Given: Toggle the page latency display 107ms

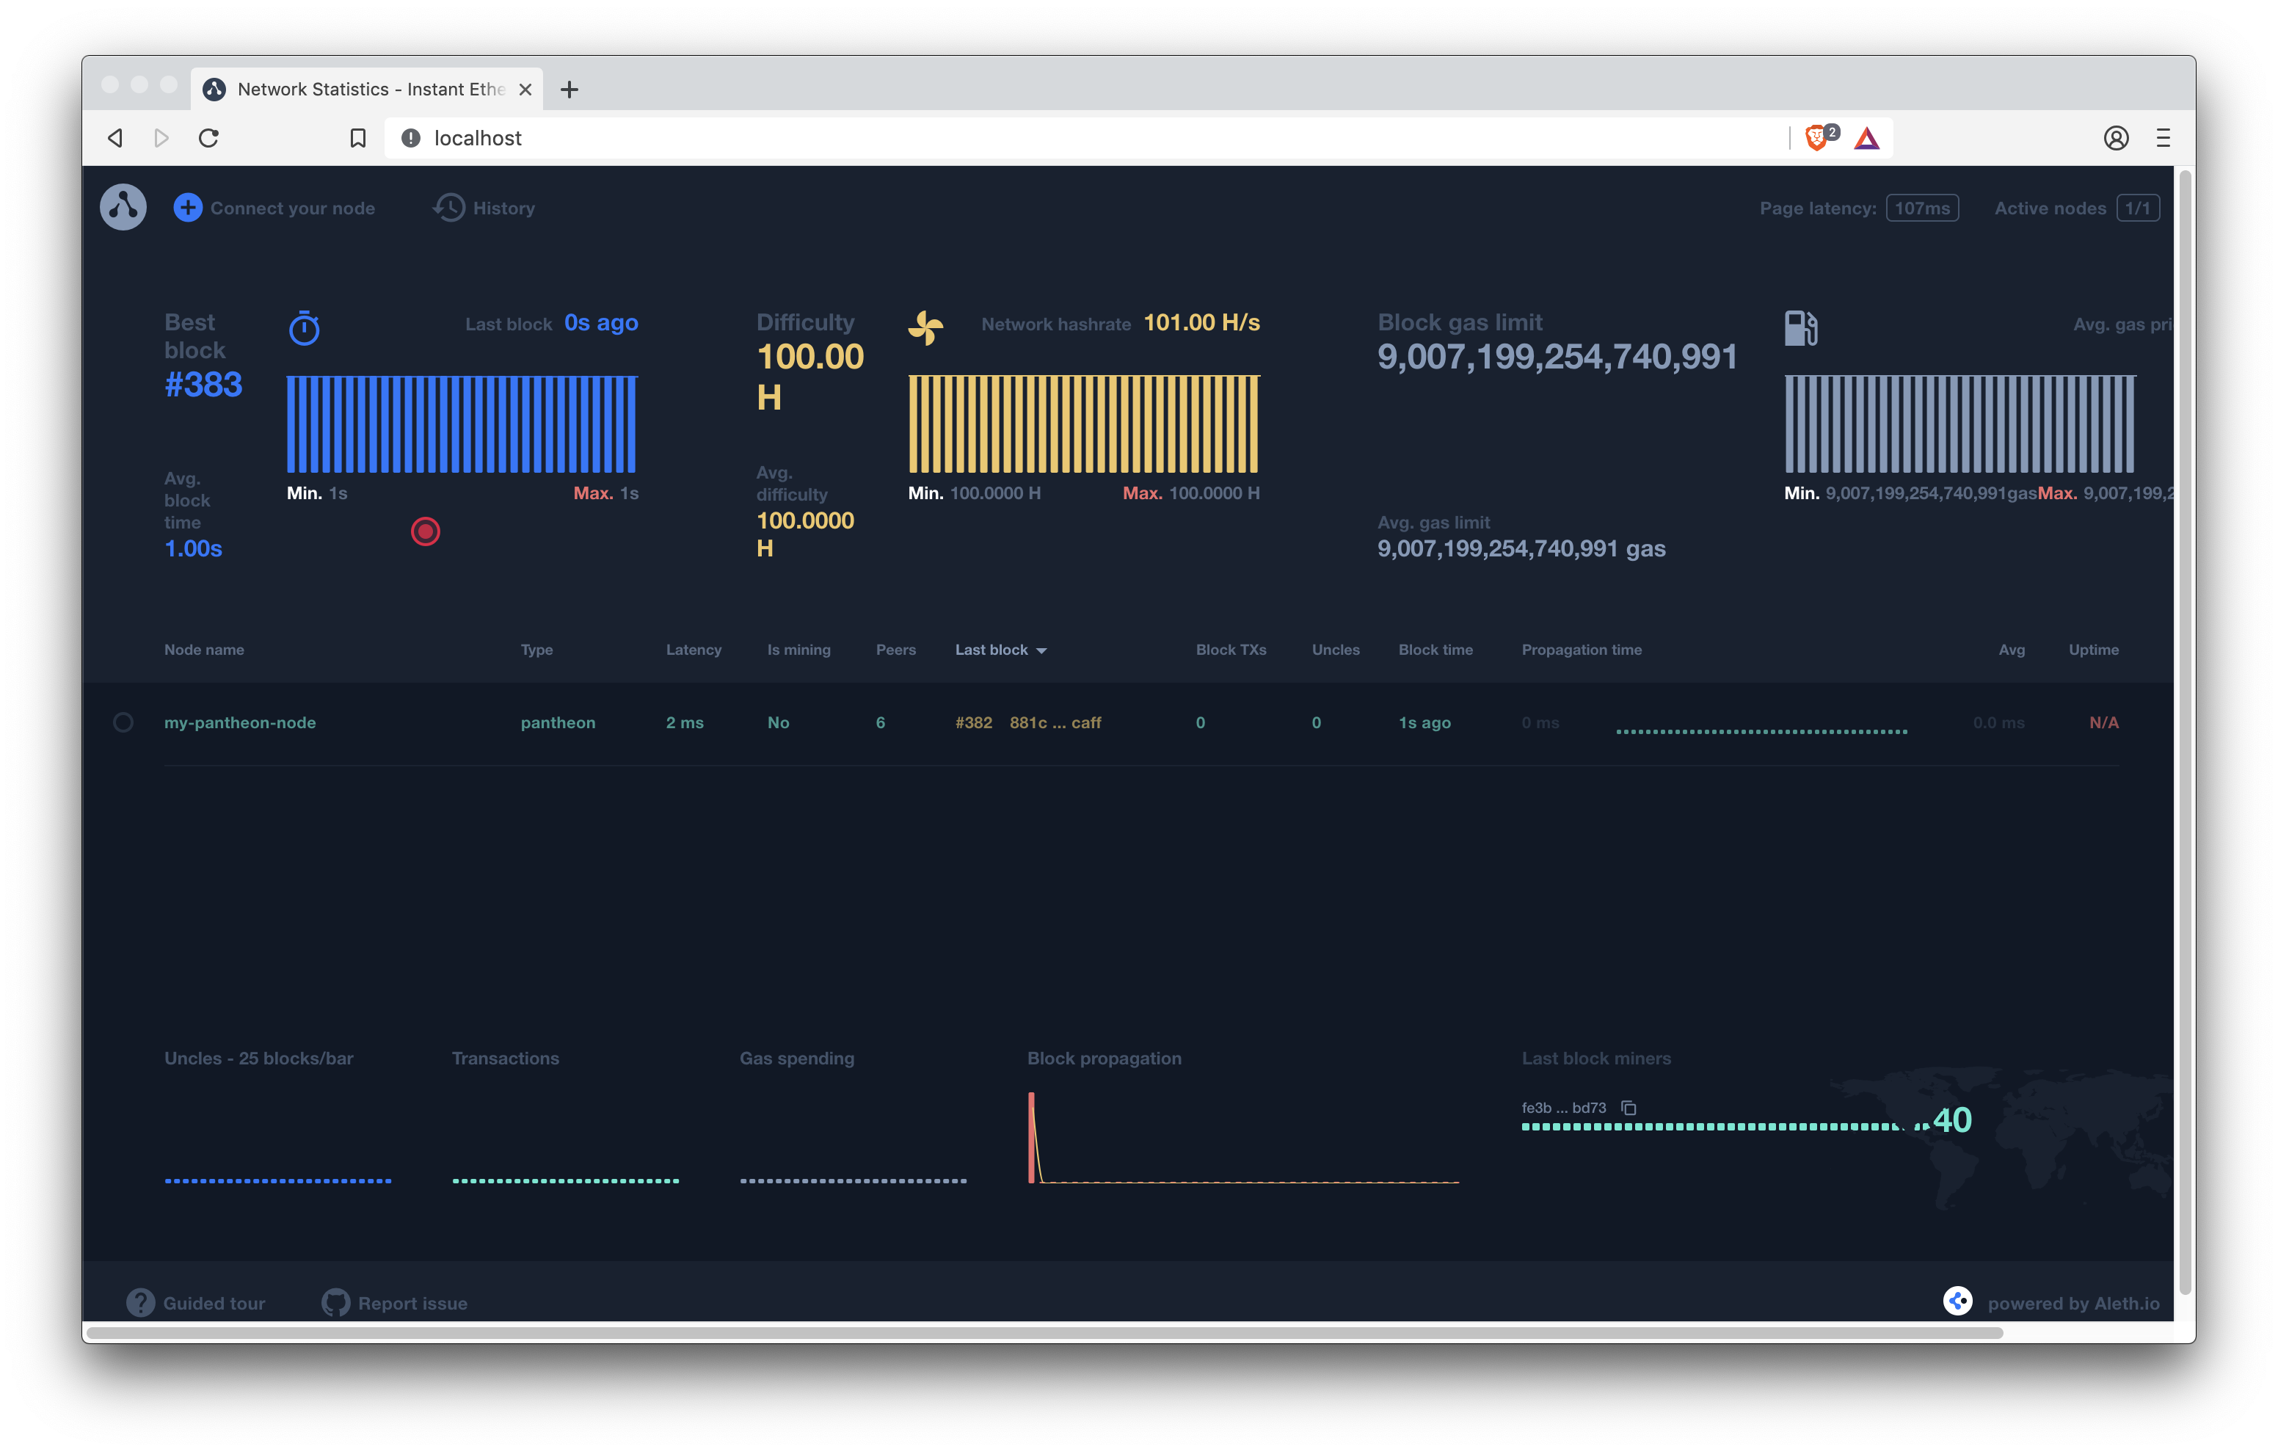Looking at the screenshot, I should [x=1923, y=208].
